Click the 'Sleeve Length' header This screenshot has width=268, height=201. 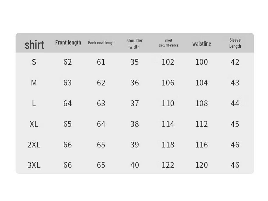pos(235,43)
